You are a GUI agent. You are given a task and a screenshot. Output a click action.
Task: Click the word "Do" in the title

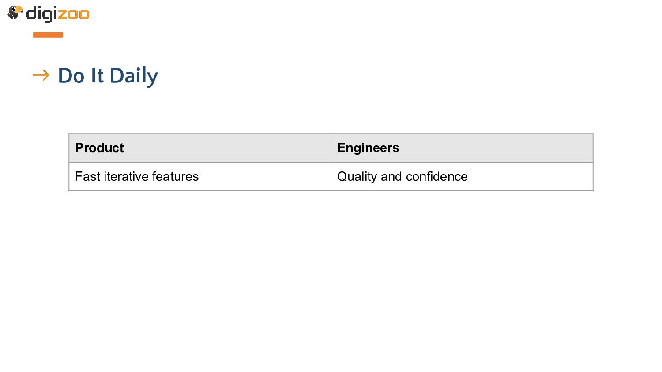tap(71, 76)
